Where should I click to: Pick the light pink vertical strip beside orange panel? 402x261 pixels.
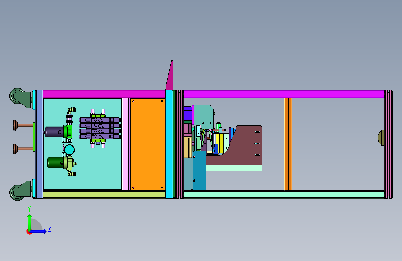coord(126,144)
